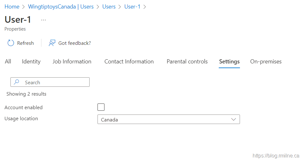Go to the Contact Information tab
302x159 pixels.
[x=129, y=62]
